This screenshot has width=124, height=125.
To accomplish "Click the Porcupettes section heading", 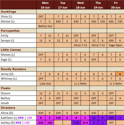I will (10, 31).
